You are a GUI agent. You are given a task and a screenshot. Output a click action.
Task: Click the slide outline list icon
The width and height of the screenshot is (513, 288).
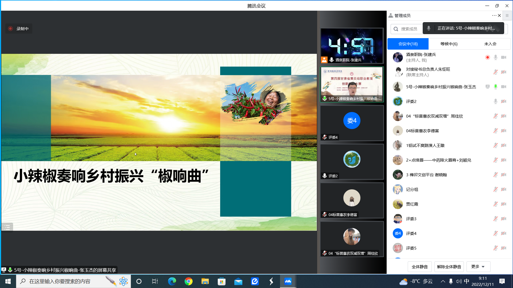pyautogui.click(x=7, y=227)
